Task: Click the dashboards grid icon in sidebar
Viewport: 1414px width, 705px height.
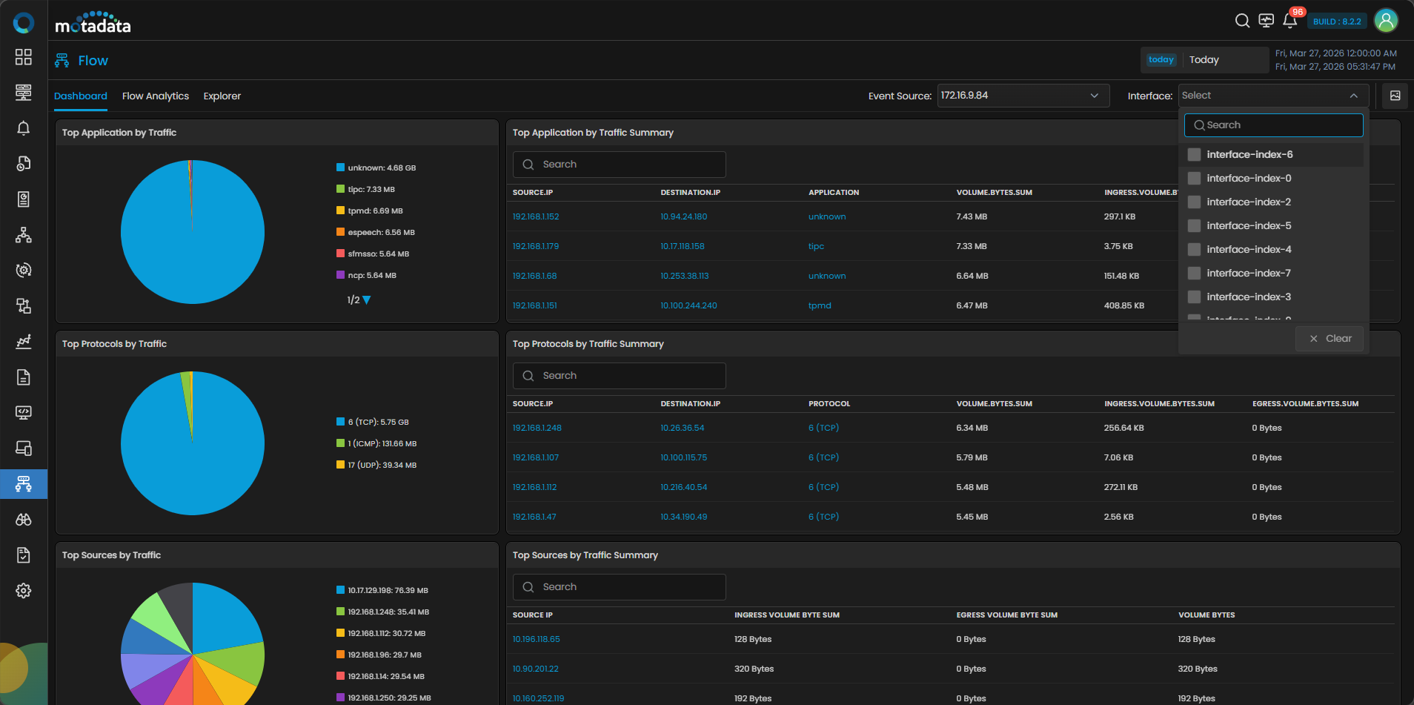Action: [24, 57]
